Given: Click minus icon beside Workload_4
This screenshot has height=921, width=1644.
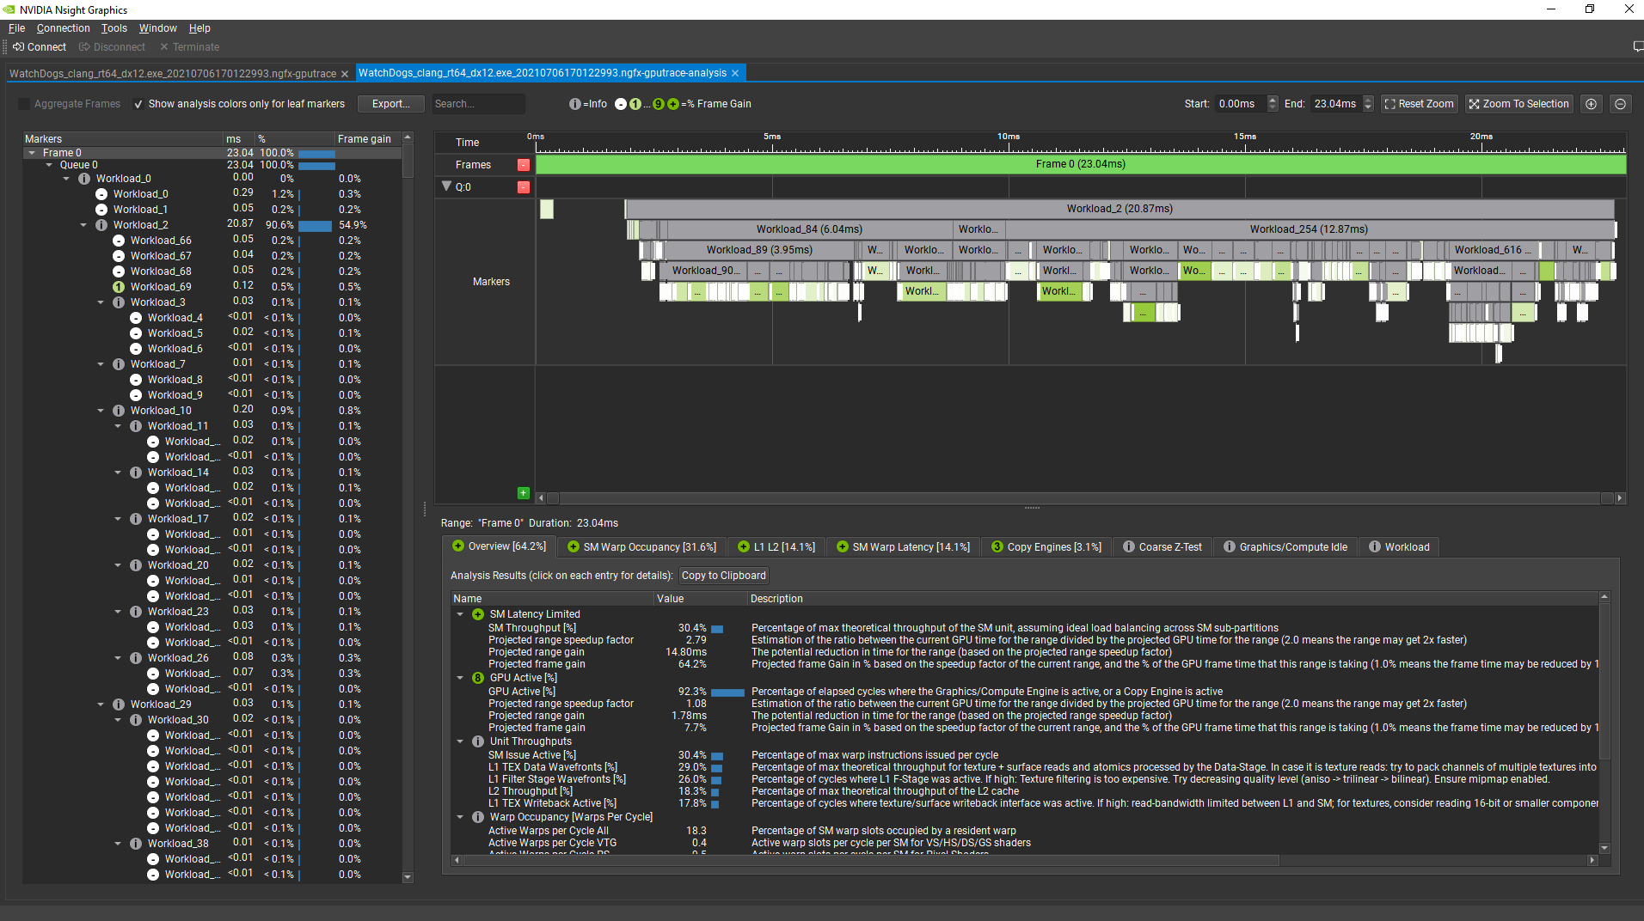Looking at the screenshot, I should [136, 318].
